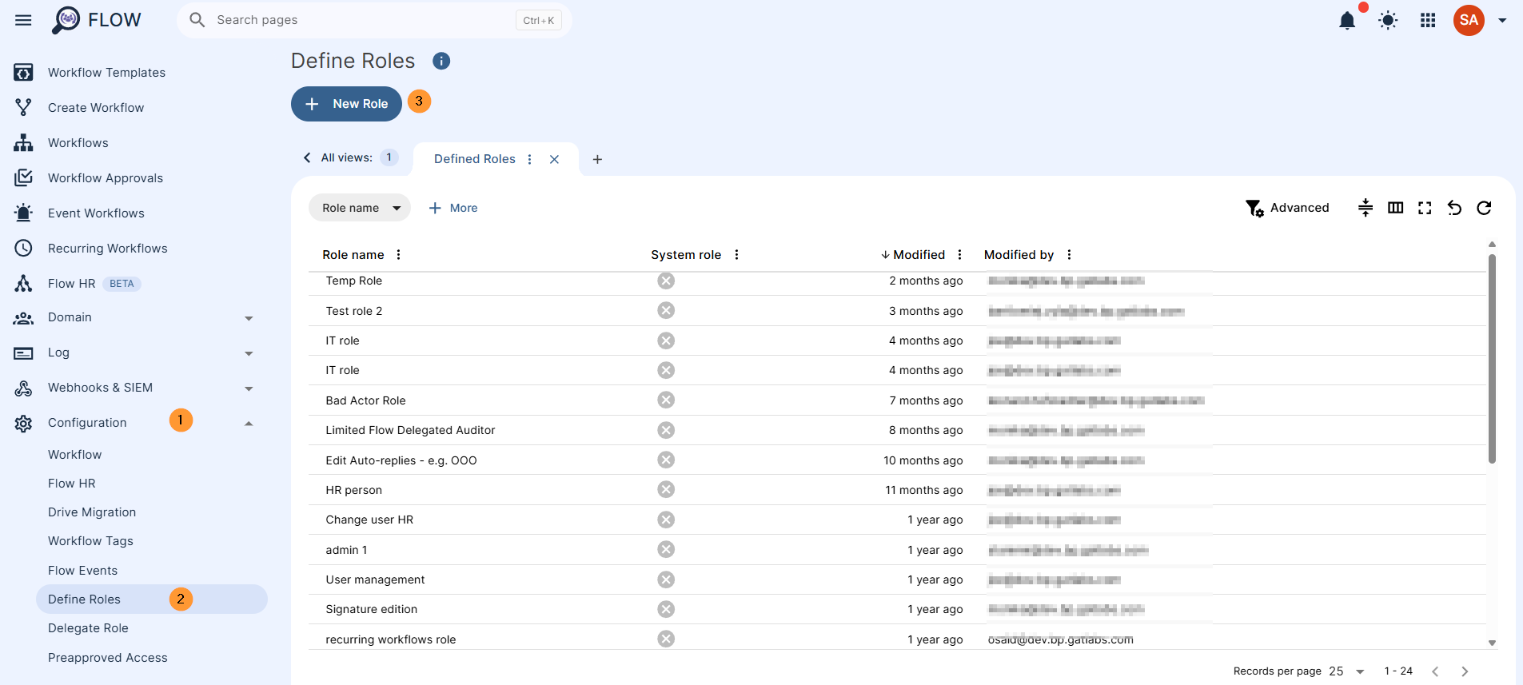This screenshot has height=685, width=1523.
Task: Click the Define Roles info icon
Action: click(441, 61)
